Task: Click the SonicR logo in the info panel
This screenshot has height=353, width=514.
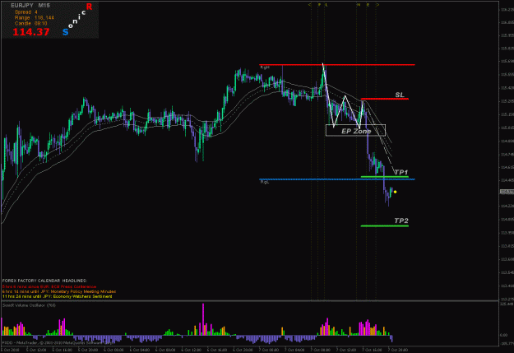Action: pos(77,19)
